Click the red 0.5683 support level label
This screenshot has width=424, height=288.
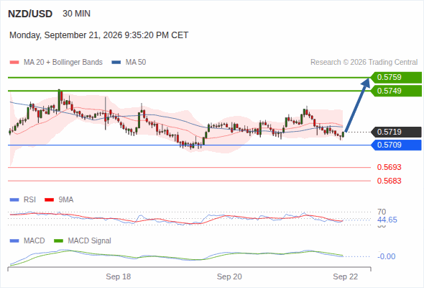tap(389, 181)
